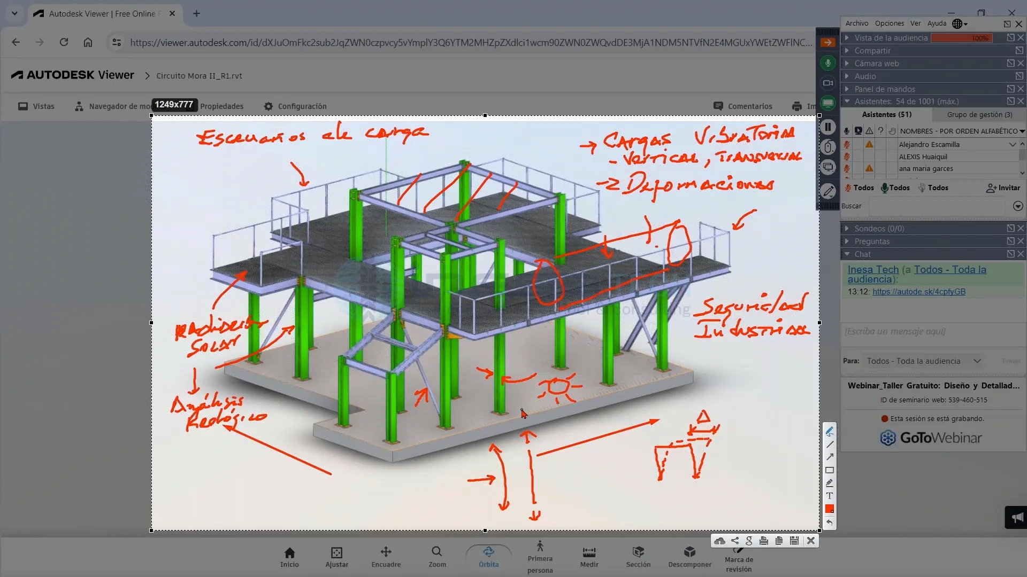Toggle the GoToWebinar webcam button
This screenshot has width=1027, height=577.
point(827,83)
